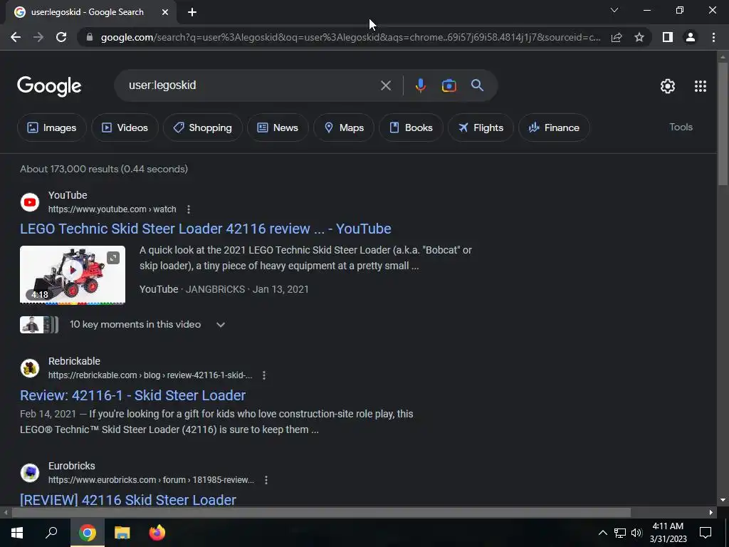The image size is (729, 547).
Task: Open Review: 42116-1 Skid Steer Loader link
Action: pos(132,395)
